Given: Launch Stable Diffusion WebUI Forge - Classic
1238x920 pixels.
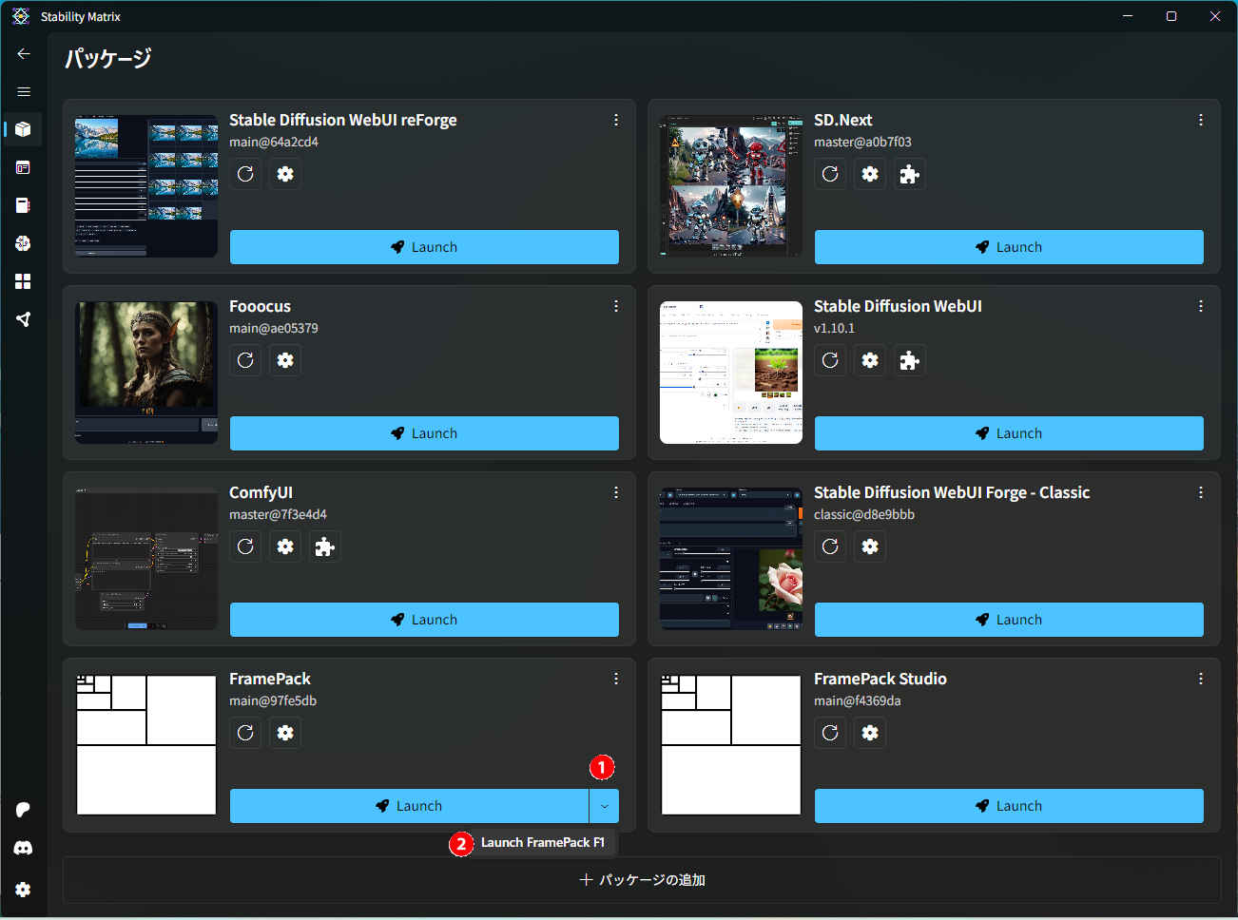Looking at the screenshot, I should pyautogui.click(x=1009, y=620).
